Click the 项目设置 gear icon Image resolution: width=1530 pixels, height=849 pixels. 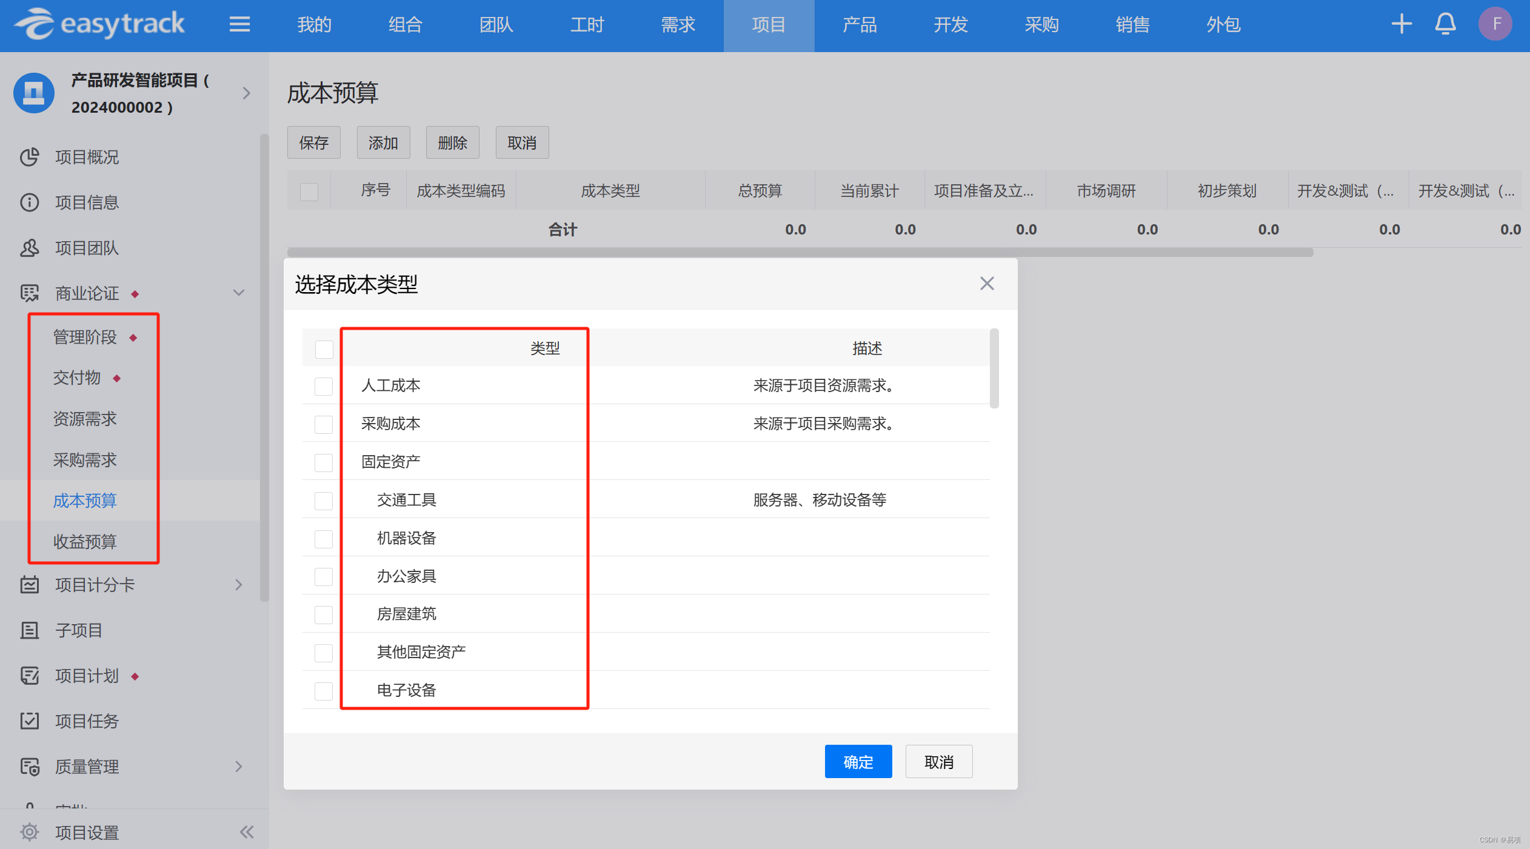29,832
